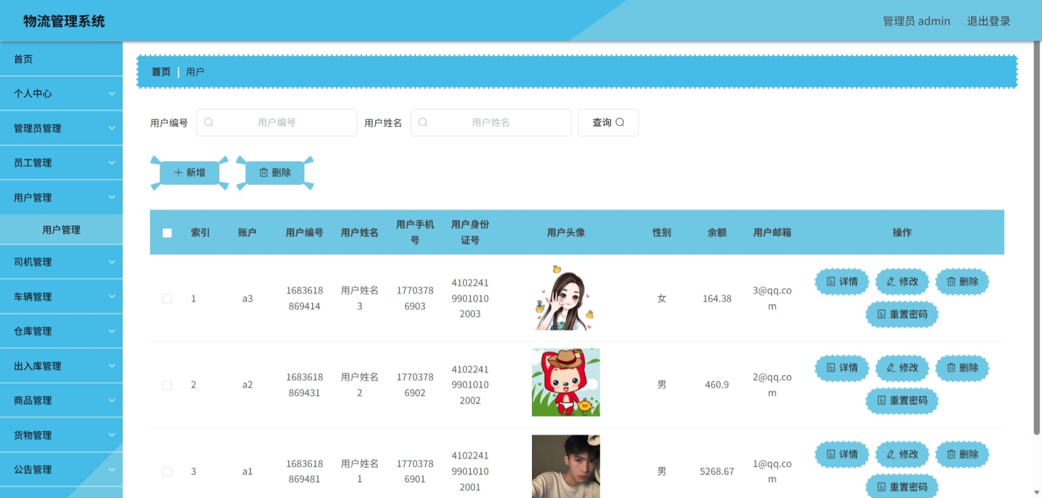This screenshot has height=498, width=1042.
Task: Check the checkbox for row a1
Action: [167, 471]
